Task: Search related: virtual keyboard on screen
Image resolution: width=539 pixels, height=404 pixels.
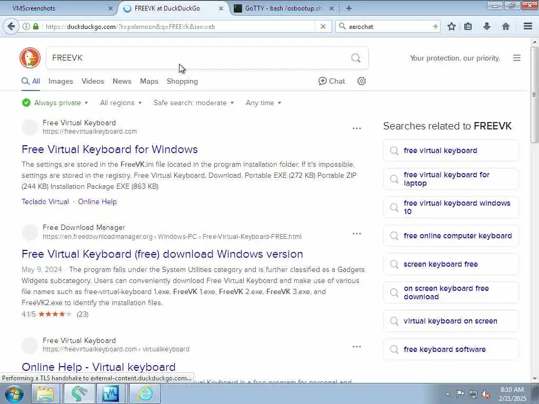Action: [x=451, y=321]
